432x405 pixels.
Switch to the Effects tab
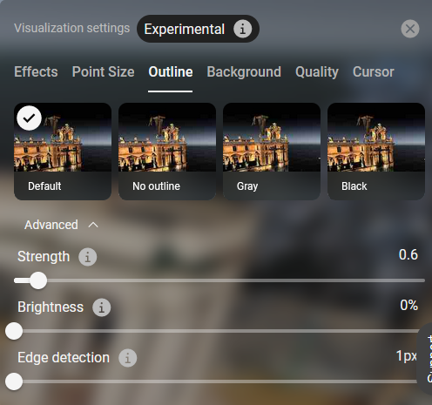(x=36, y=71)
